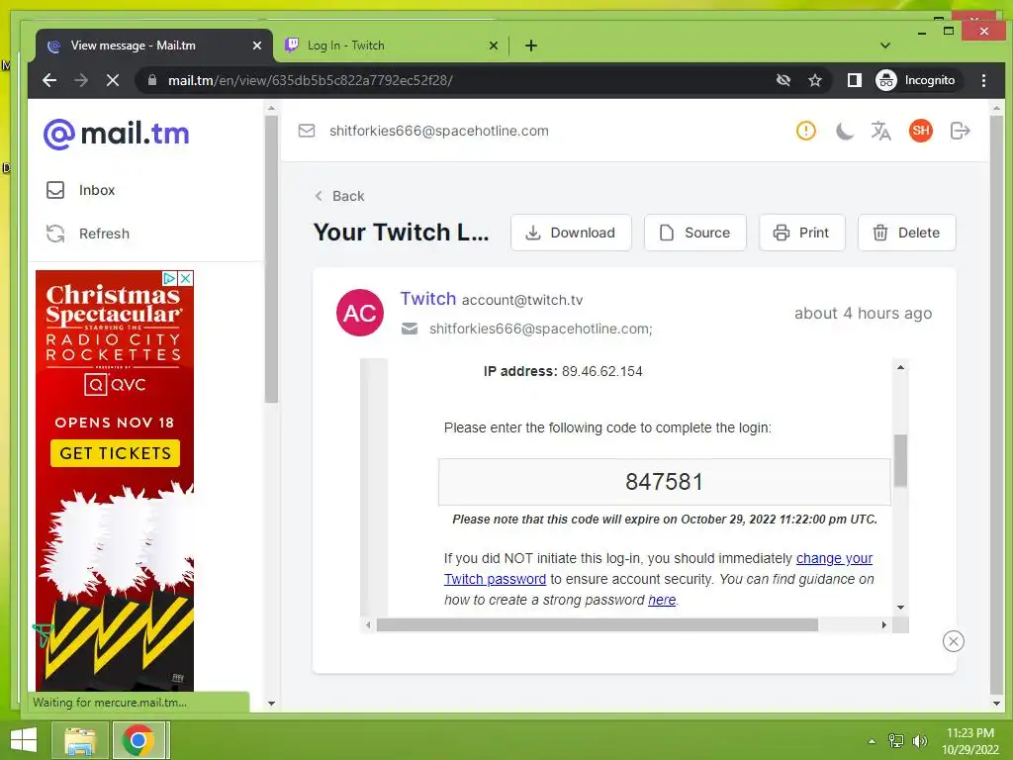The image size is (1013, 760).
Task: Open a new browser tab
Action: (x=531, y=46)
